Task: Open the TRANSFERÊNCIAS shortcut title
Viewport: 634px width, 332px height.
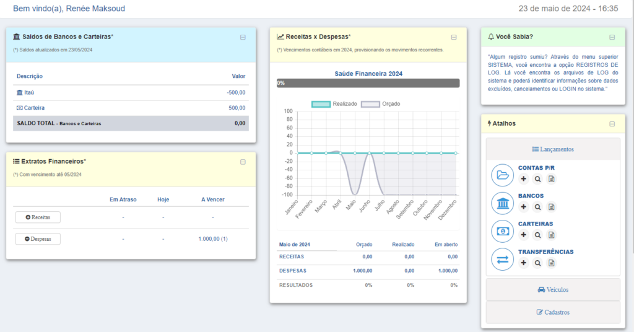Action: coord(546,251)
